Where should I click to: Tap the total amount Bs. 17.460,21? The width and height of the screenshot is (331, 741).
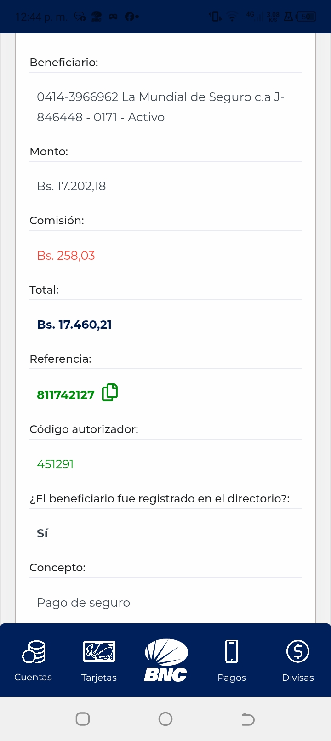point(74,325)
